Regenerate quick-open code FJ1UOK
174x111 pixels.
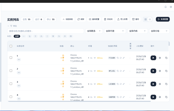[121, 58]
